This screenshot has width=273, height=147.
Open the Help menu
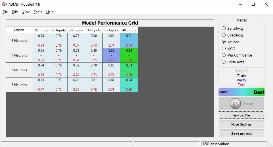pos(50,12)
